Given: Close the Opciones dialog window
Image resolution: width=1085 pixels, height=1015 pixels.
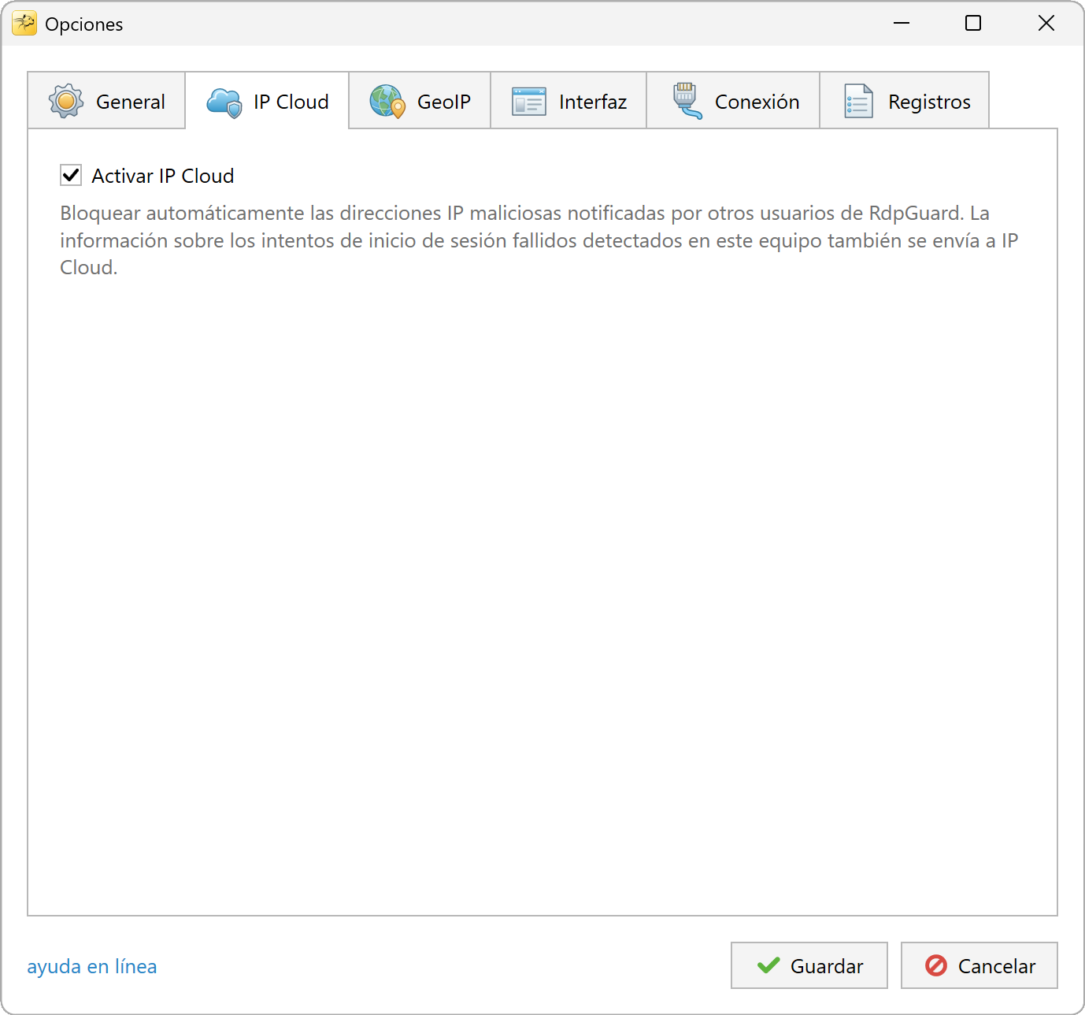Looking at the screenshot, I should [1046, 24].
